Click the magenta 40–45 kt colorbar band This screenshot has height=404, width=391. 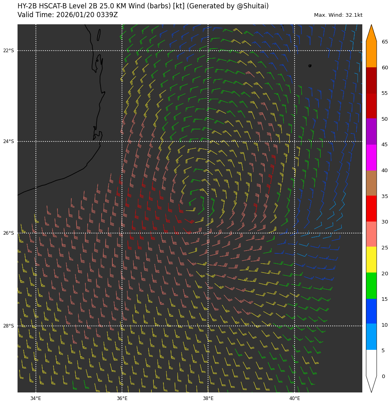[x=371, y=157]
